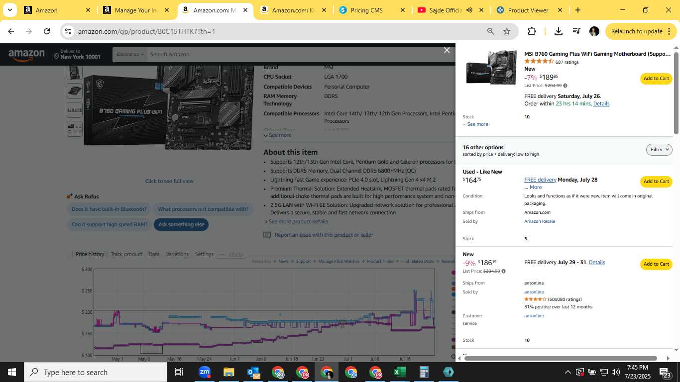Click the offers panel horizontal scrollbar
The width and height of the screenshot is (680, 382).
click(x=561, y=358)
